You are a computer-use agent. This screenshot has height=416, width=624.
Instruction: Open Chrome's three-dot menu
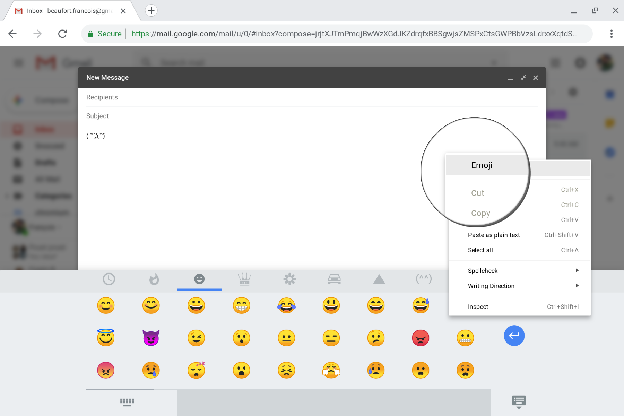pos(611,34)
